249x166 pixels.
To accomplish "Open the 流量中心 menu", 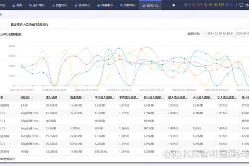I will tap(105, 5).
